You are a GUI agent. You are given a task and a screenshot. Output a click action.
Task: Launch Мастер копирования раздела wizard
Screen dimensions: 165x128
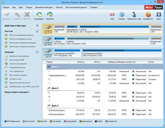coord(21,35)
